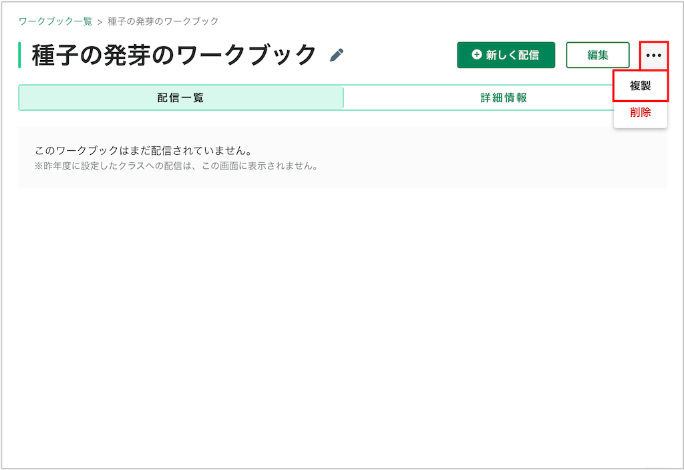Click the 編集 button
The width and height of the screenshot is (684, 470).
point(598,55)
